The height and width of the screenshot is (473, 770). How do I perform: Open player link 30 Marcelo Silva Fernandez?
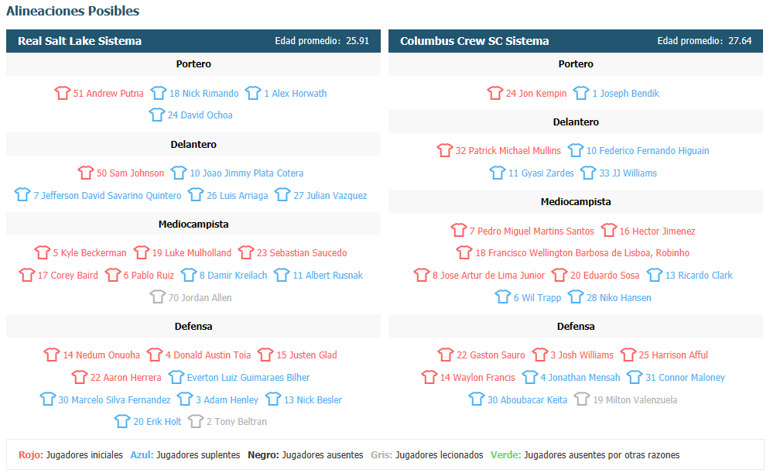point(115,400)
